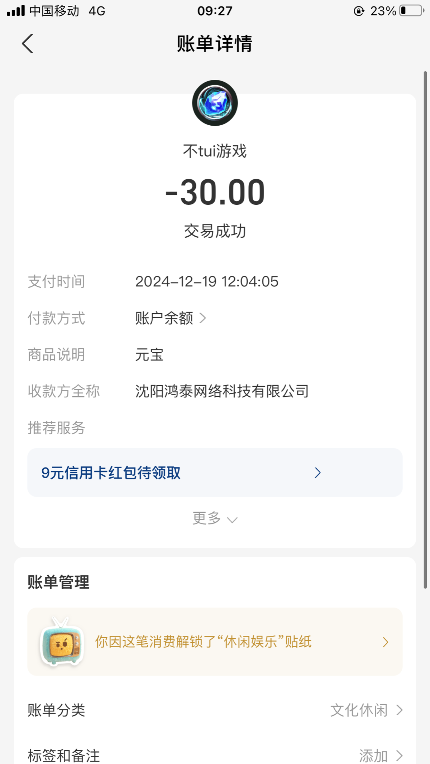Screen dimensions: 430x764
Task: Open the 账户余额 payment method details
Action: (x=164, y=318)
